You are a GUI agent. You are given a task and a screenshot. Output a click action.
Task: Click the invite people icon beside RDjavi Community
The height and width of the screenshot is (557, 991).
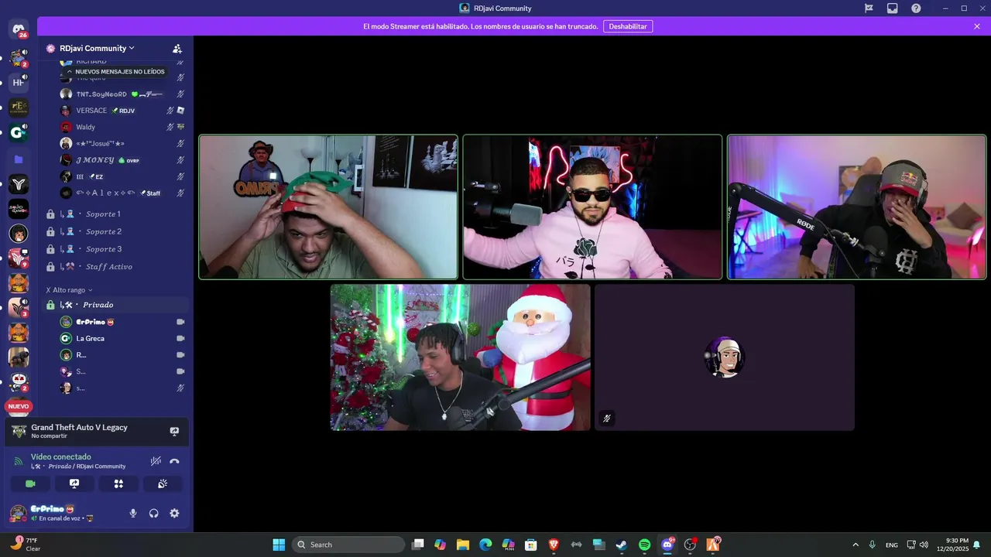177,48
